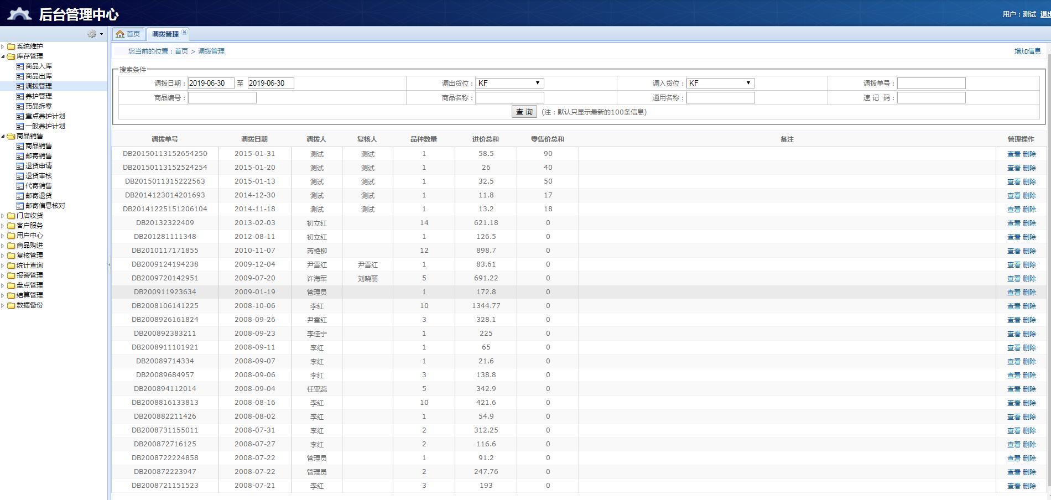
Task: Click the 通用名称 input field
Action: click(720, 97)
